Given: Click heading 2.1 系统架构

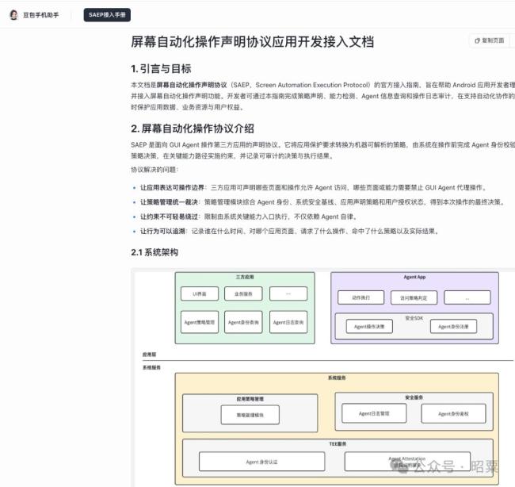Looking at the screenshot, I should pyautogui.click(x=154, y=252).
